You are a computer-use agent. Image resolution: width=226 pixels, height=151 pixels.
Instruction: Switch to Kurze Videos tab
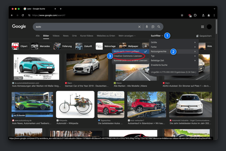(87, 36)
